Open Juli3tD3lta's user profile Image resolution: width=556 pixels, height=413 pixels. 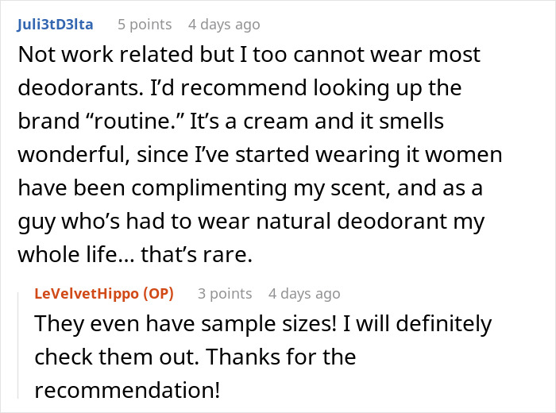[55, 25]
